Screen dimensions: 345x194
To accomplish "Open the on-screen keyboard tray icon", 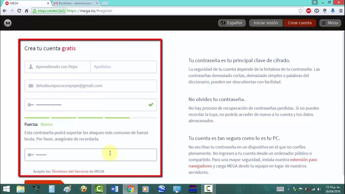I will [x=280, y=189].
